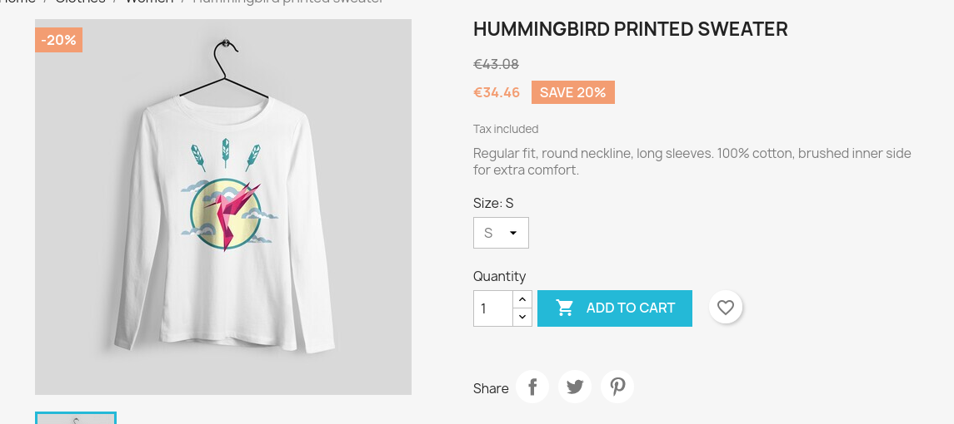Click the current price €34.46
Image resolution: width=954 pixels, height=424 pixels.
click(497, 92)
